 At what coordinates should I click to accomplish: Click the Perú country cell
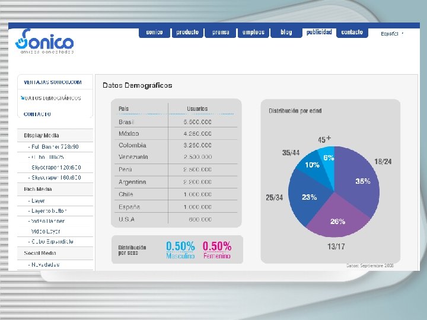[125, 169]
